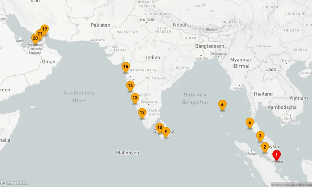Click the Vietnam country label
The height and width of the screenshot is (187, 312).
(299, 98)
